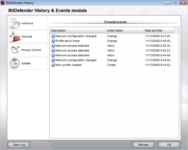Click 'Change' action in Profile set to home row
Screen dimensions: 188x150
tap(112, 41)
